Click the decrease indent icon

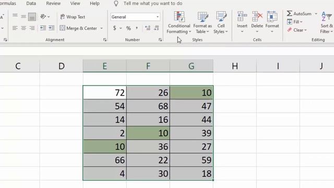pos(43,28)
